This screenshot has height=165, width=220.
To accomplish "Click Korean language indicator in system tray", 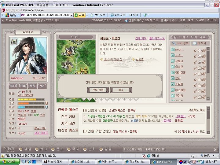I will coord(181,162).
